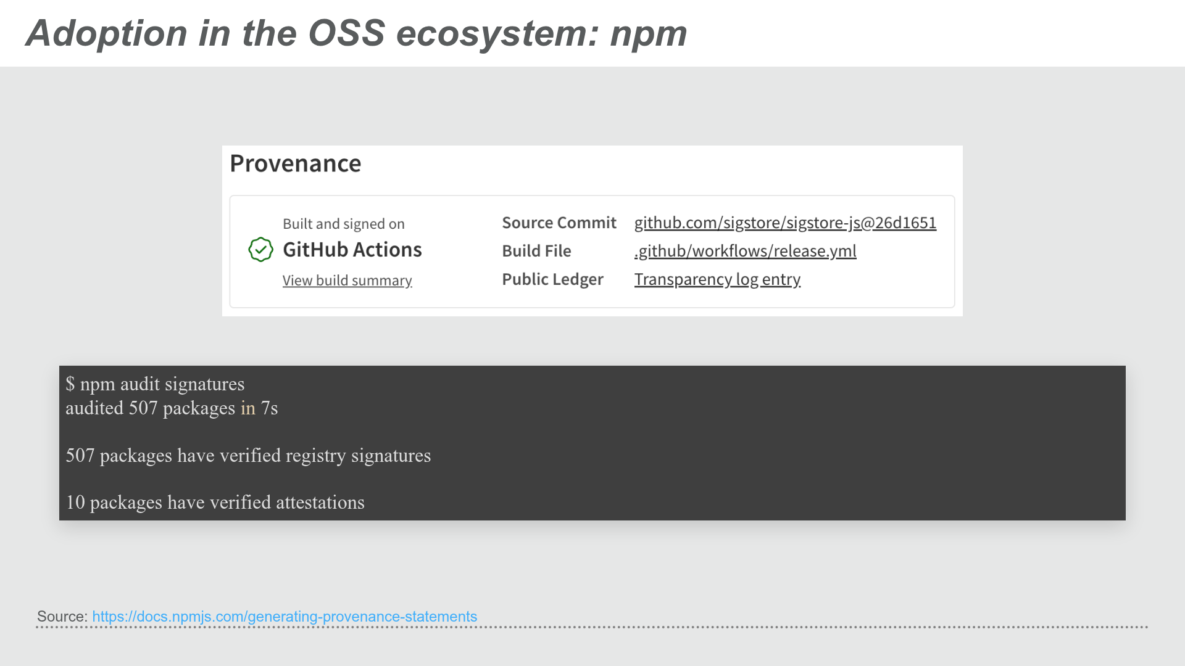Click the 'Source:' label at the bottom
This screenshot has width=1185, height=666.
point(62,617)
